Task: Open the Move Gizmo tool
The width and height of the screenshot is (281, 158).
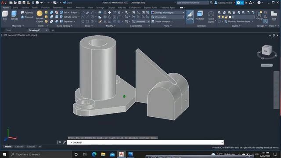Action: coord(211,17)
